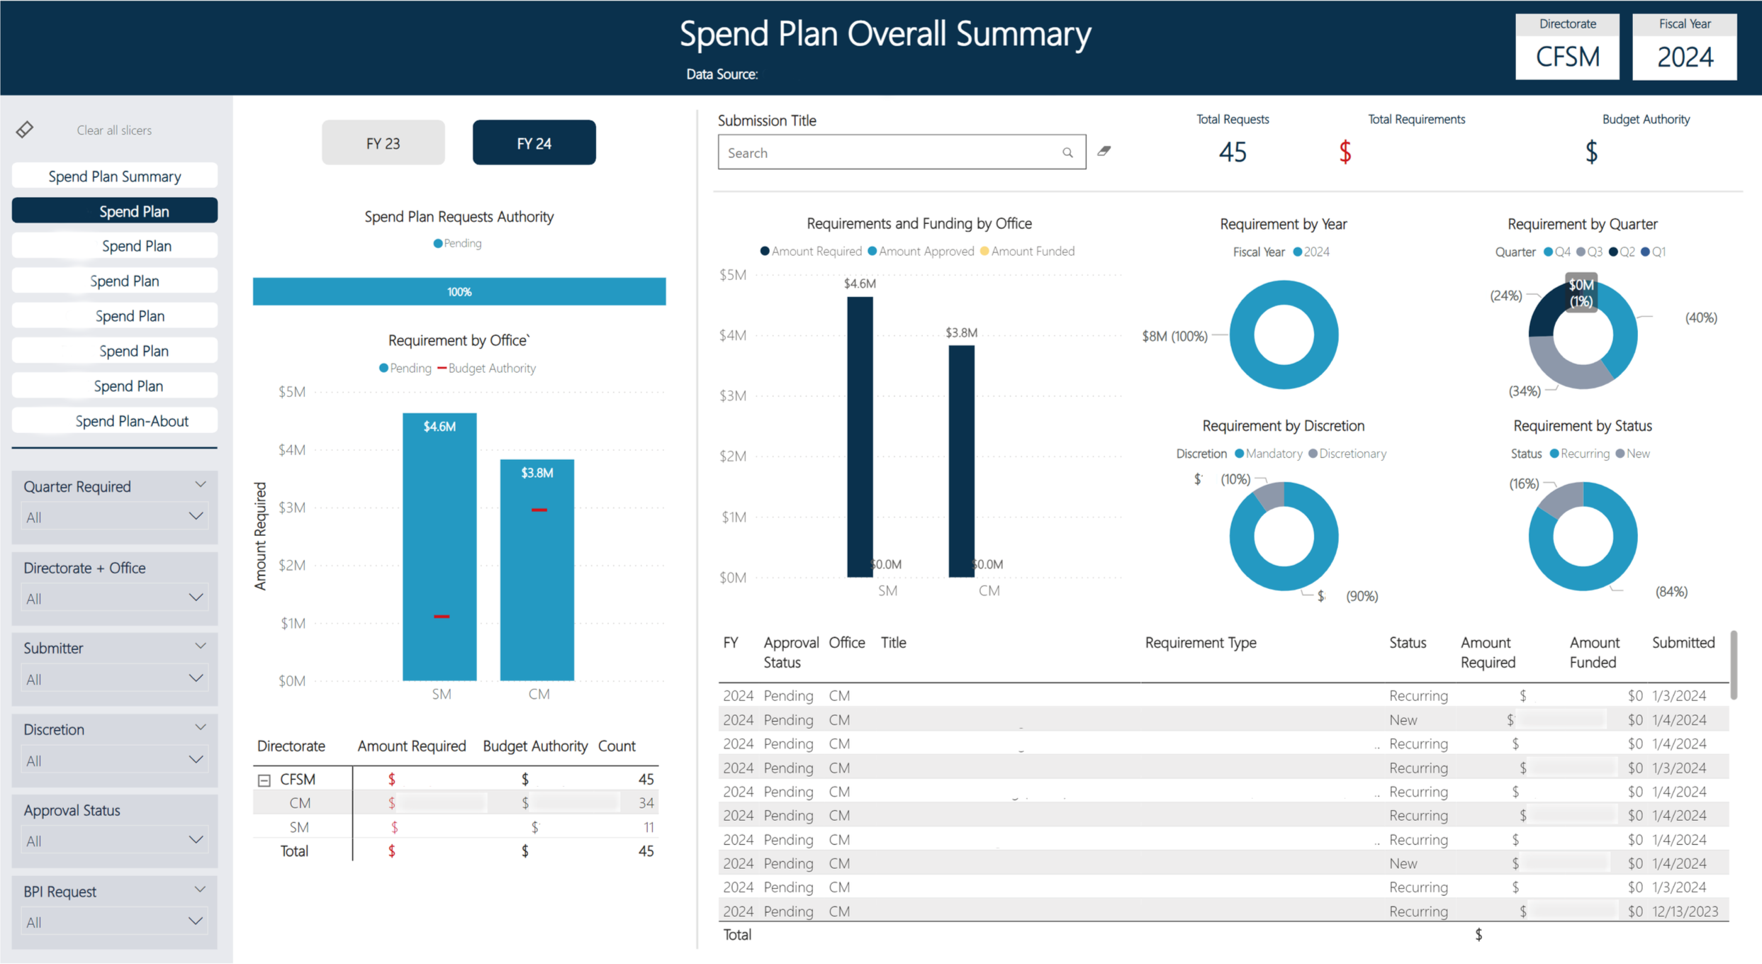Collapse the Submitter slicer header chevron

[x=200, y=646]
